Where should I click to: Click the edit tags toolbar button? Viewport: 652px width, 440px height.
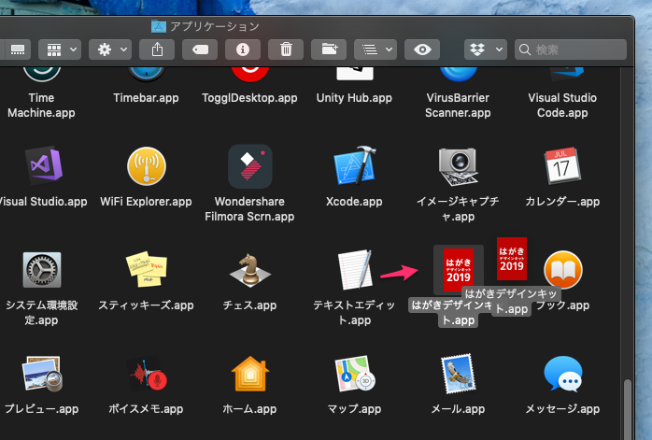[200, 50]
